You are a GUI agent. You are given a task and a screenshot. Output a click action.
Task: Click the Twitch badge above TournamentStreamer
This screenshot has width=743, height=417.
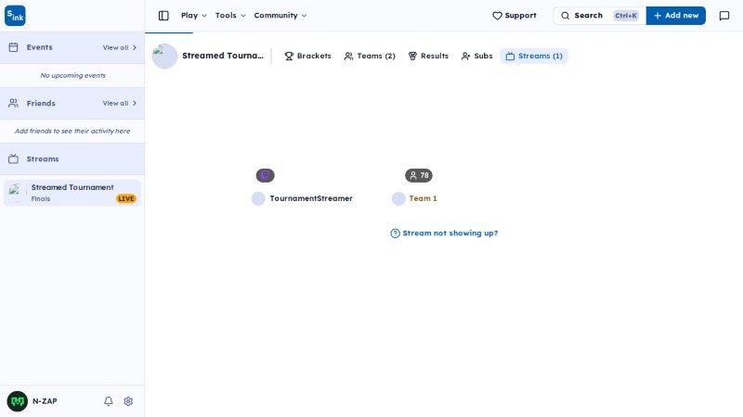pos(266,175)
